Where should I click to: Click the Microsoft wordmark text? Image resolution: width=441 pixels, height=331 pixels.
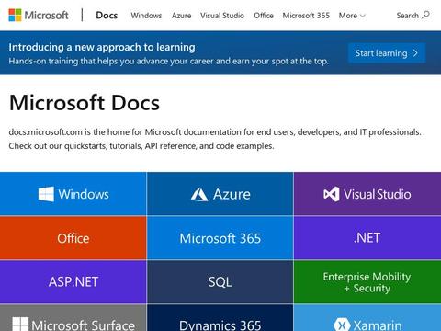(x=46, y=15)
